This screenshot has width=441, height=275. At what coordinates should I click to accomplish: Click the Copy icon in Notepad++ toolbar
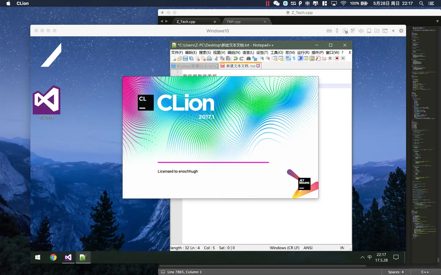[222, 58]
